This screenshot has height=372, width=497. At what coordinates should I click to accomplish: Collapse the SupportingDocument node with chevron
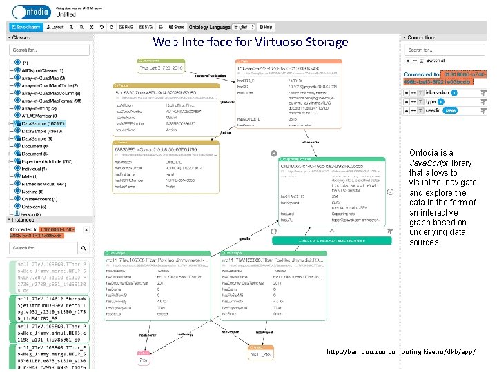(331, 231)
